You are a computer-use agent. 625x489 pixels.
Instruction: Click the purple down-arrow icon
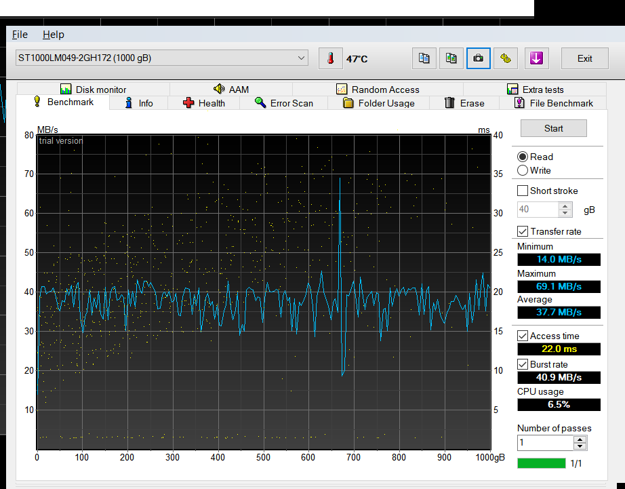point(536,59)
